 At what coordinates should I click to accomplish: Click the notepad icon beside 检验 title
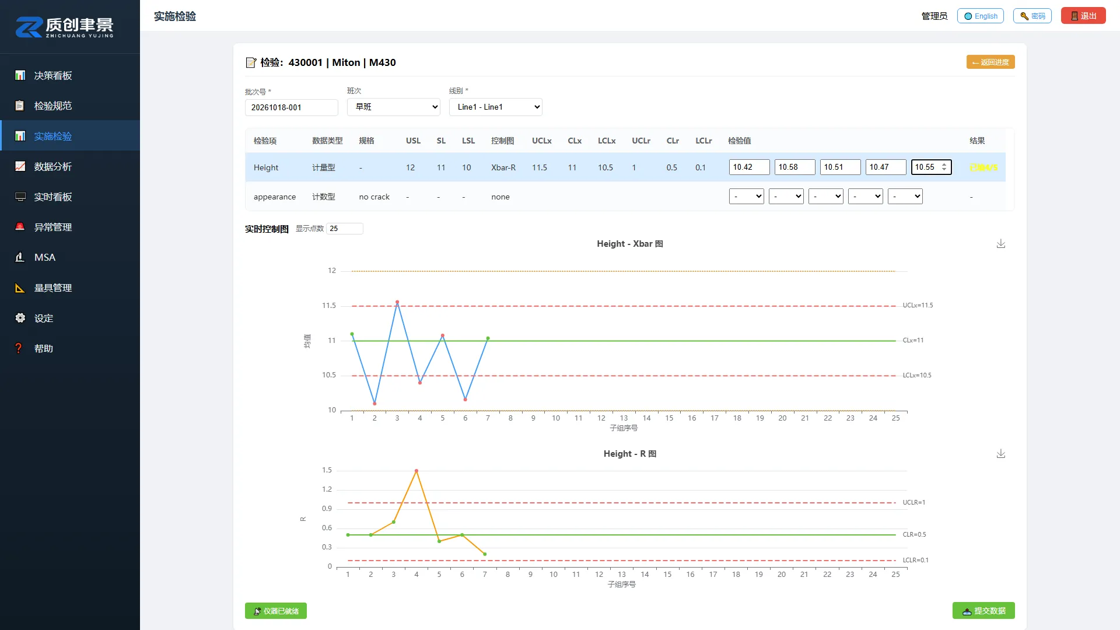tap(251, 62)
